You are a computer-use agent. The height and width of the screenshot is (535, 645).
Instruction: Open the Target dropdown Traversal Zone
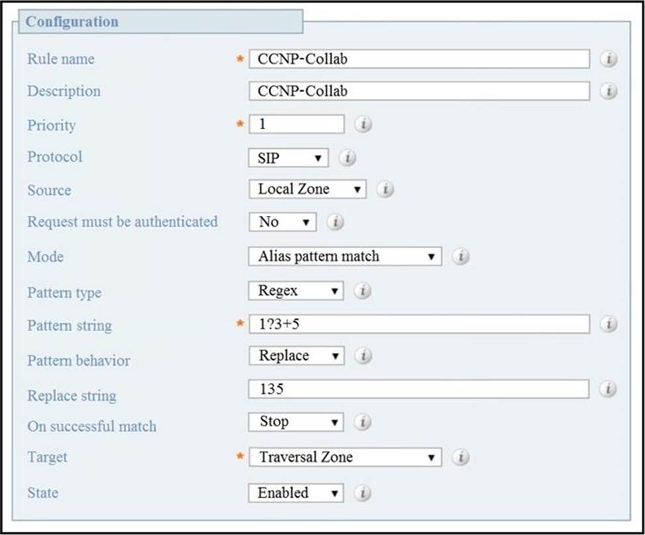345,457
